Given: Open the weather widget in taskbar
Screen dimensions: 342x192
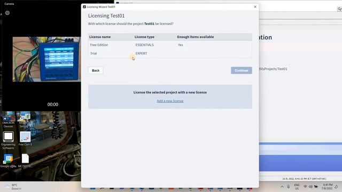Looking at the screenshot, I should pos(13,187).
